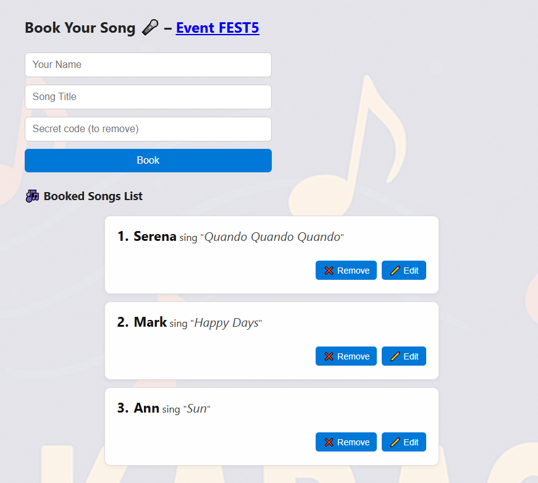The width and height of the screenshot is (538, 483).
Task: Select the Quando Quando Quando song title
Action: point(272,237)
